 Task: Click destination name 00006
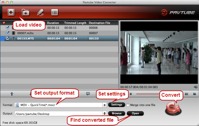click(x=93, y=28)
